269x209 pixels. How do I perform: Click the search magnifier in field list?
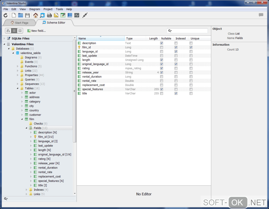pos(170,31)
